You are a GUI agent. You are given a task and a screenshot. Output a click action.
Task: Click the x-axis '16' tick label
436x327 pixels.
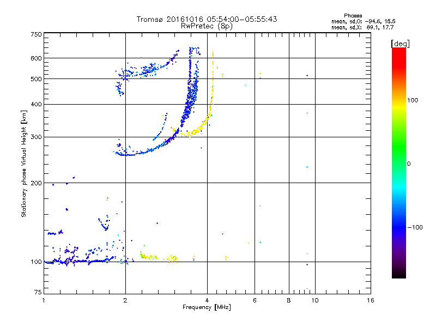pyautogui.click(x=371, y=300)
